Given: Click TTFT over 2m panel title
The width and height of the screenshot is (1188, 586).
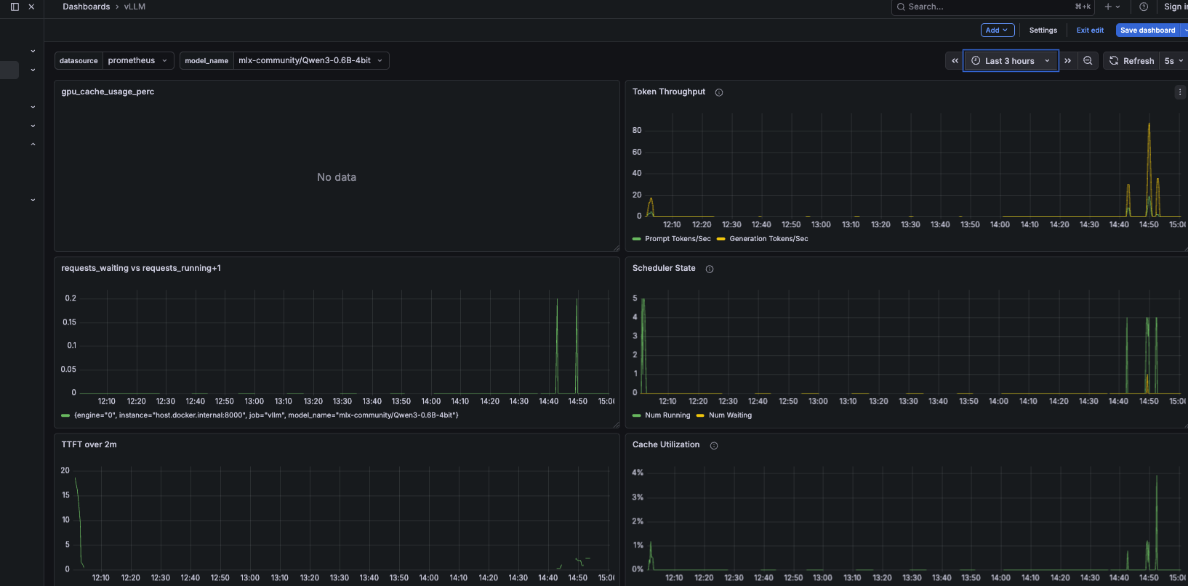Looking at the screenshot, I should (x=89, y=444).
